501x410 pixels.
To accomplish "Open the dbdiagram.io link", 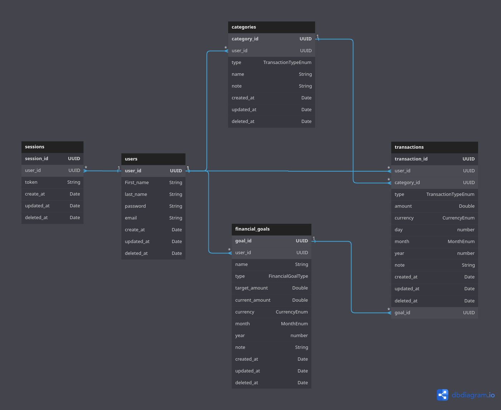I will point(473,395).
